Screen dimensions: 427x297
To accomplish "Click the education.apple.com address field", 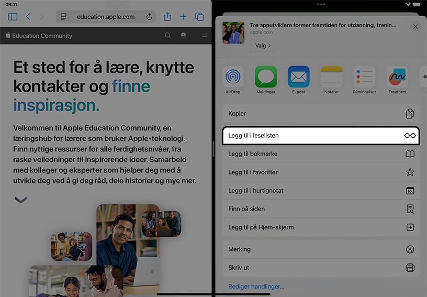I will (106, 17).
